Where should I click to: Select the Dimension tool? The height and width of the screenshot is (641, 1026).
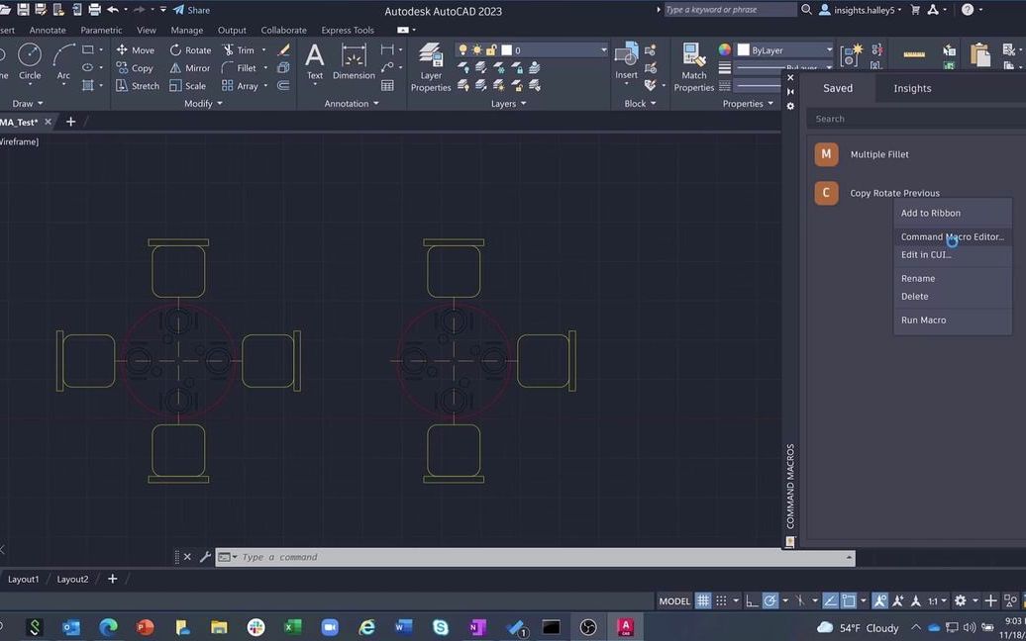(x=353, y=63)
